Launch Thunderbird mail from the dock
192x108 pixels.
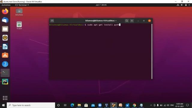5,20
